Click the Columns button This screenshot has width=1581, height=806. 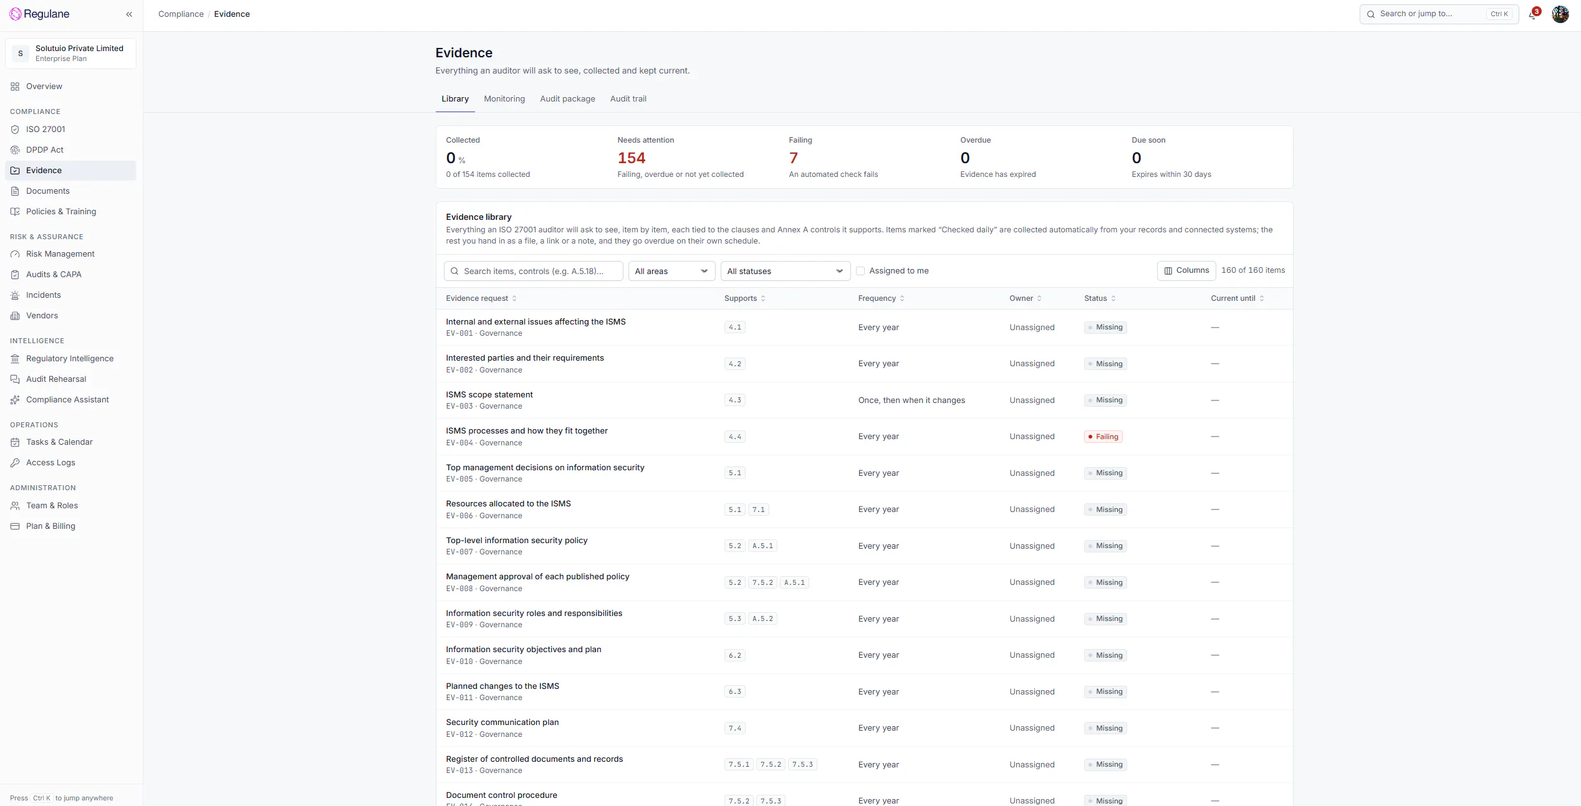click(x=1186, y=270)
